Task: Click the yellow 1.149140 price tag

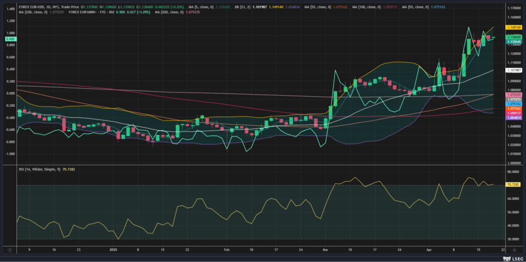Action: pos(514,27)
